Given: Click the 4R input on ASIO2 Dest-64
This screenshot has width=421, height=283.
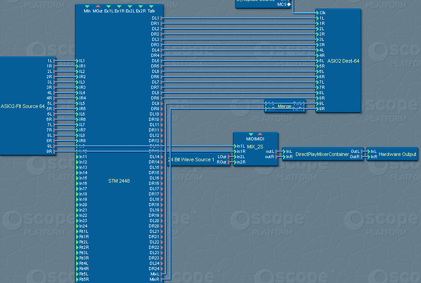Looking at the screenshot, I should (317, 56).
